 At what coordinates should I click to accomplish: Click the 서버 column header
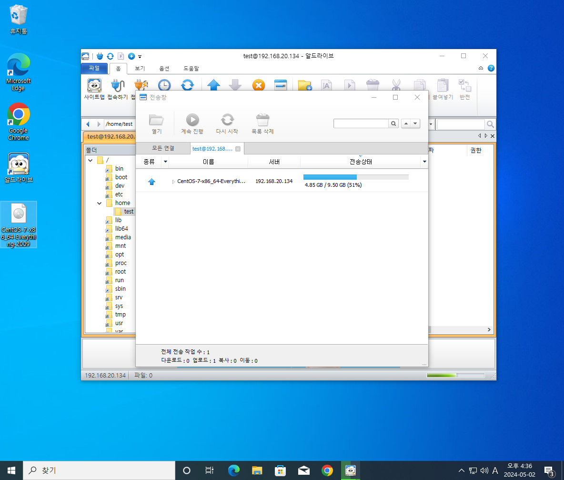point(274,162)
